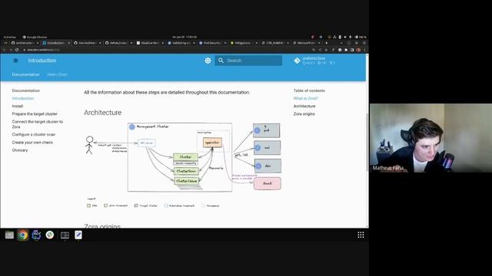Toggle the color scheme icon beside Search
The width and height of the screenshot is (492, 276).
click(x=208, y=61)
